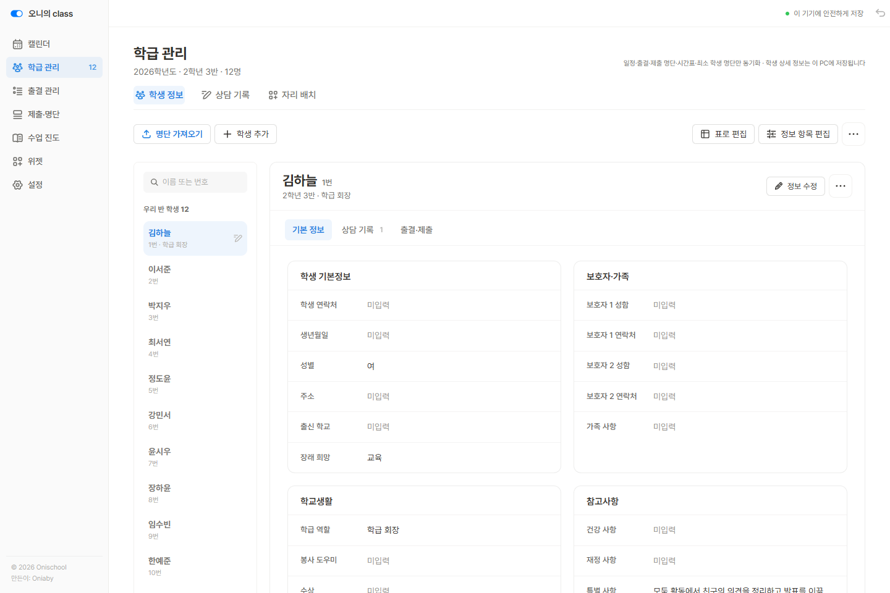Switch to the 자리 배치 tab
Screen dimensions: 890x593
pos(292,95)
